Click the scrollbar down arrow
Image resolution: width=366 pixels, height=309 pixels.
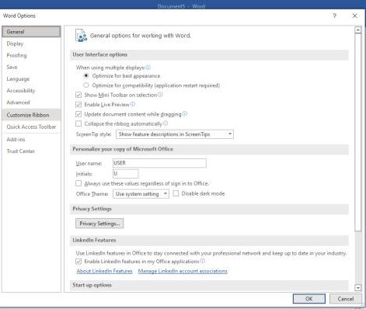point(358,287)
